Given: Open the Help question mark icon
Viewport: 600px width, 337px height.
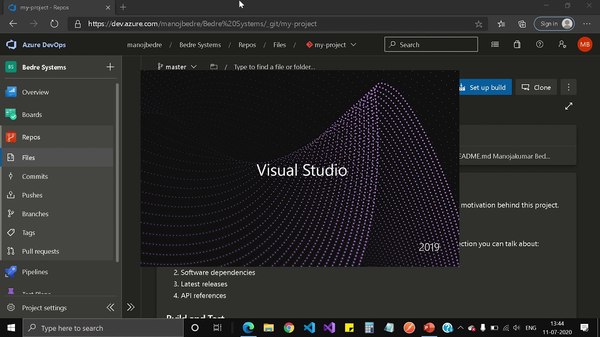Looking at the screenshot, I should click(x=540, y=44).
